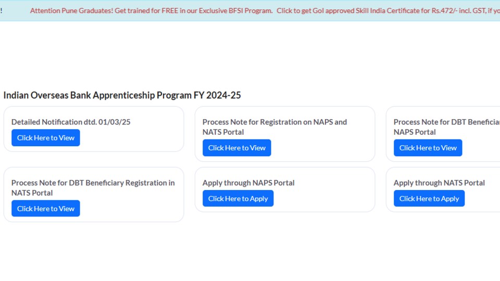The width and height of the screenshot is (500, 281).
Task: Click the partially visible DBT NAPS Portal label
Action: click(446, 127)
